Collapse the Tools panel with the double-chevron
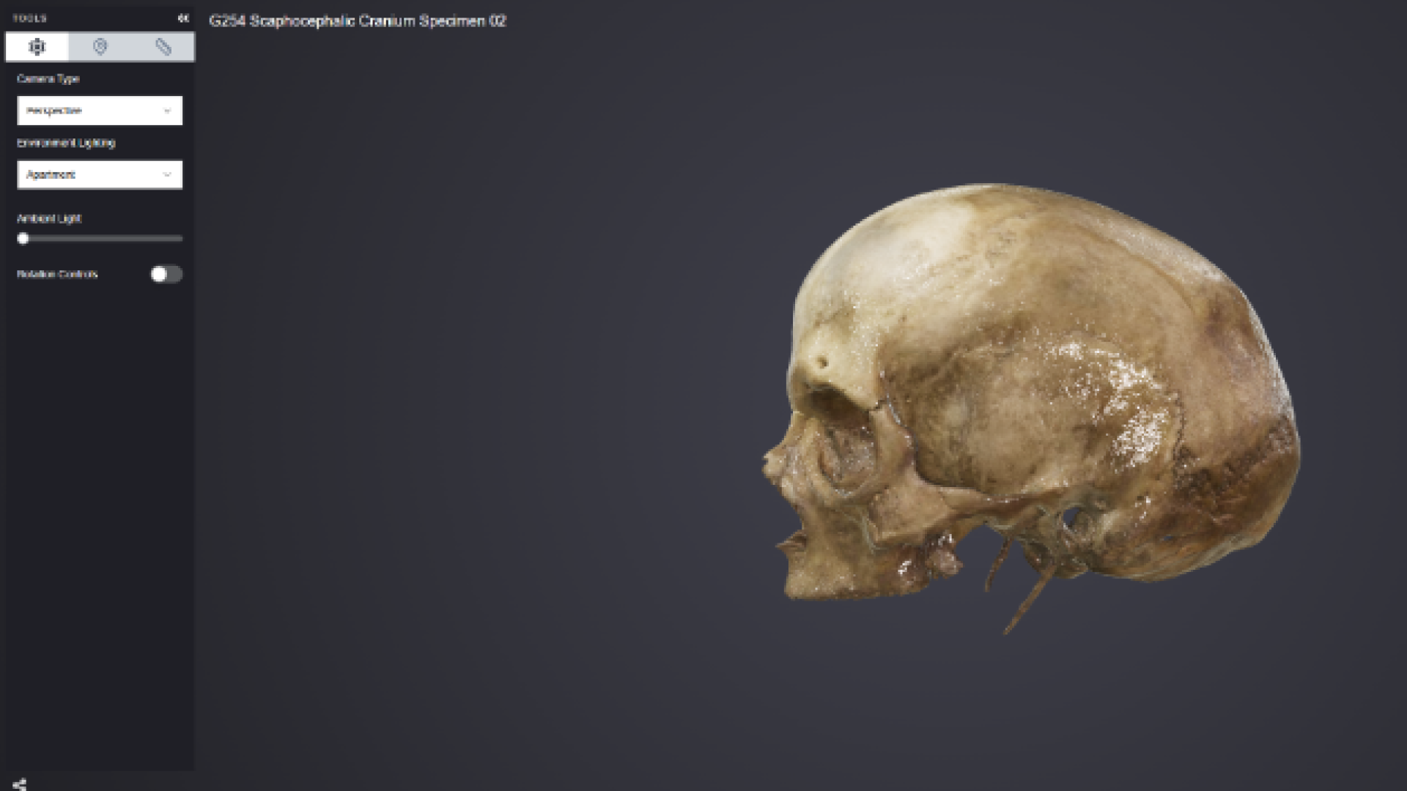 click(183, 18)
